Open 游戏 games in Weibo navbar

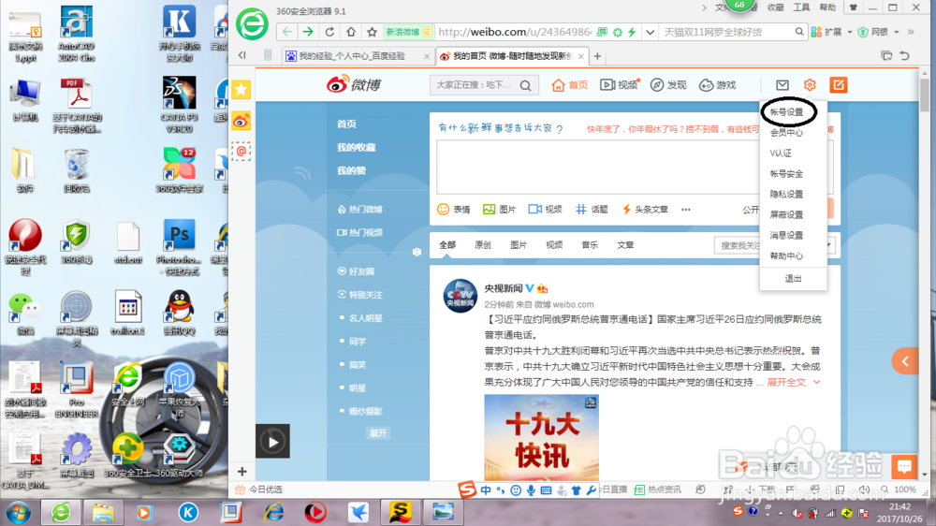point(718,85)
